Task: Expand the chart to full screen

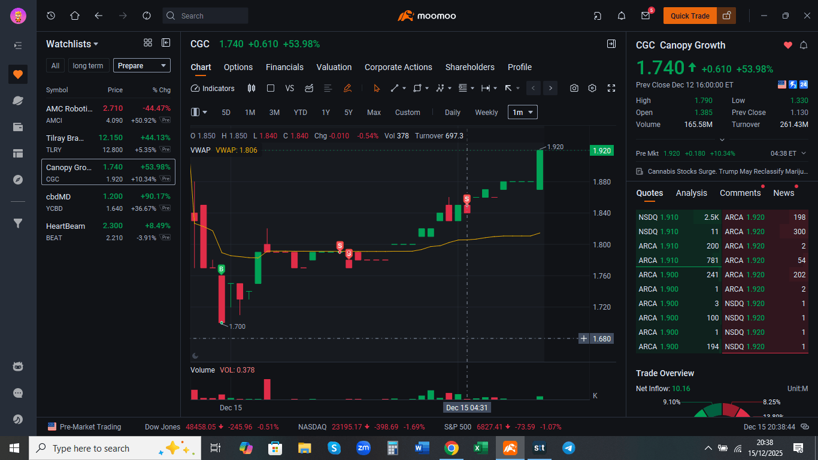Action: pyautogui.click(x=611, y=88)
